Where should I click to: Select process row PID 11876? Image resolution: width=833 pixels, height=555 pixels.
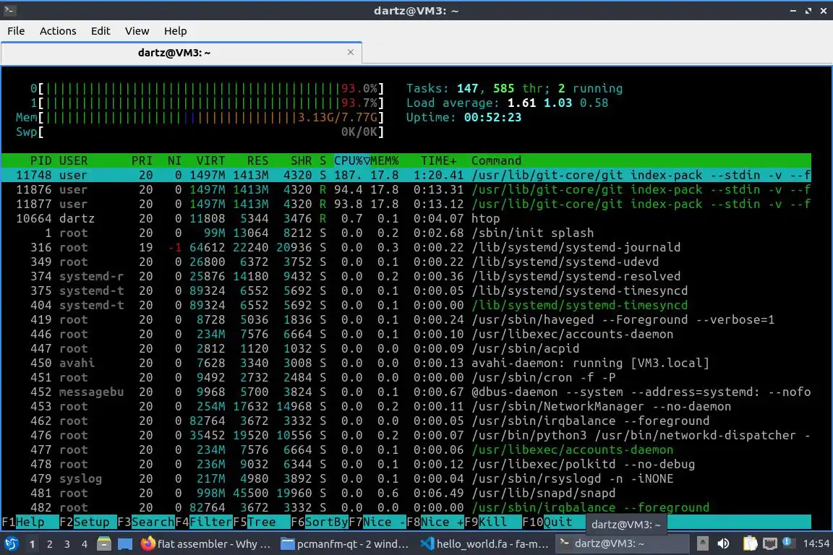[406, 189]
